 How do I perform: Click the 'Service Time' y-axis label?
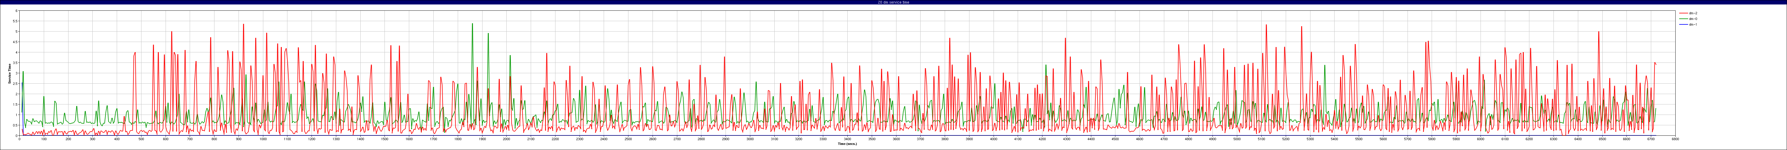pos(10,74)
